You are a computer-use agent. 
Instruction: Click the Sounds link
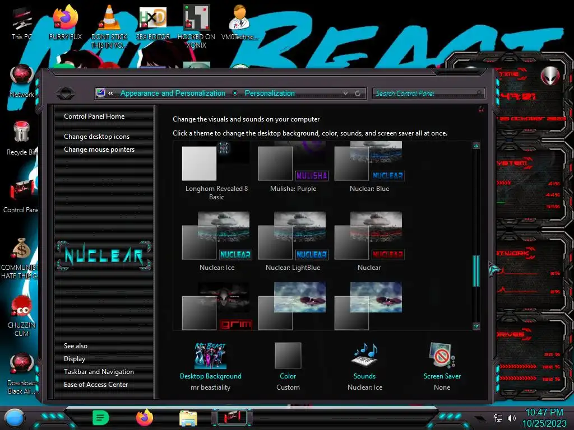(x=364, y=376)
